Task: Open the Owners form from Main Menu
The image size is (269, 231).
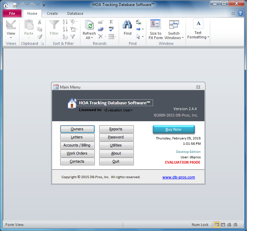Action: (77, 129)
